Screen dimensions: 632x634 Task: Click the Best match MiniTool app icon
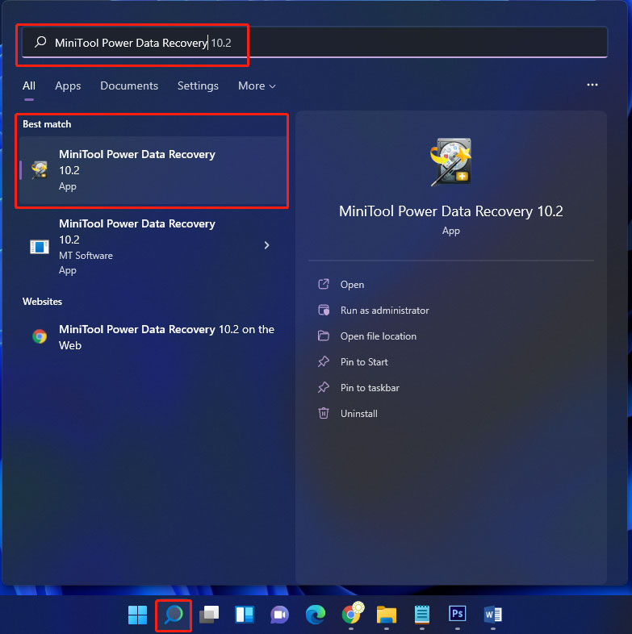pos(40,170)
